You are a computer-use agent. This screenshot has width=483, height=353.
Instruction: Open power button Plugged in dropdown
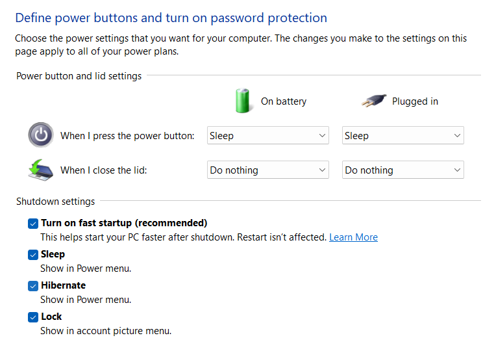[x=402, y=136]
